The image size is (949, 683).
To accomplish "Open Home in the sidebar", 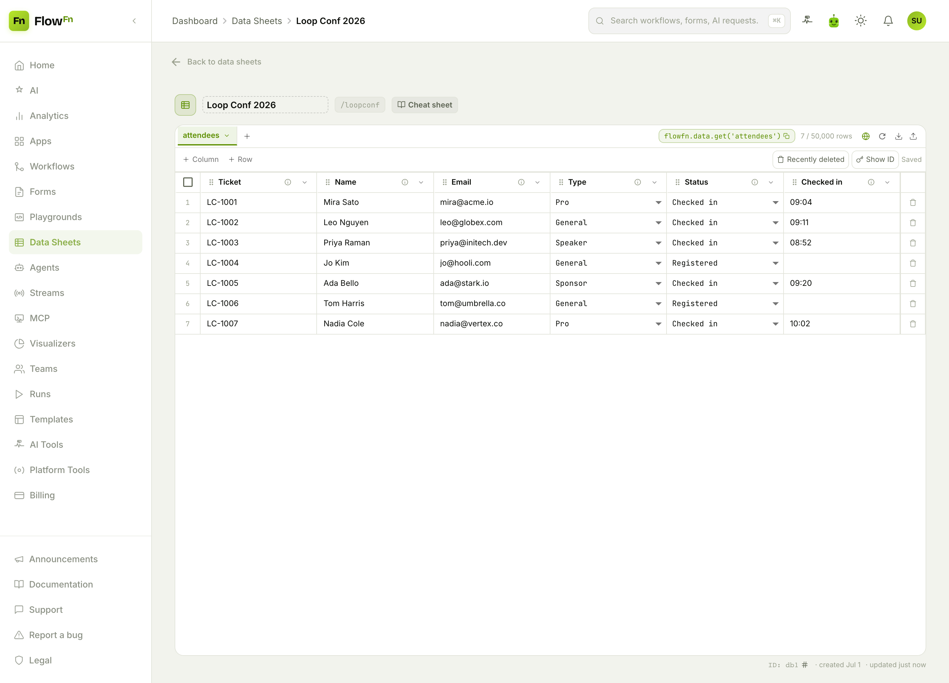I will tap(76, 65).
